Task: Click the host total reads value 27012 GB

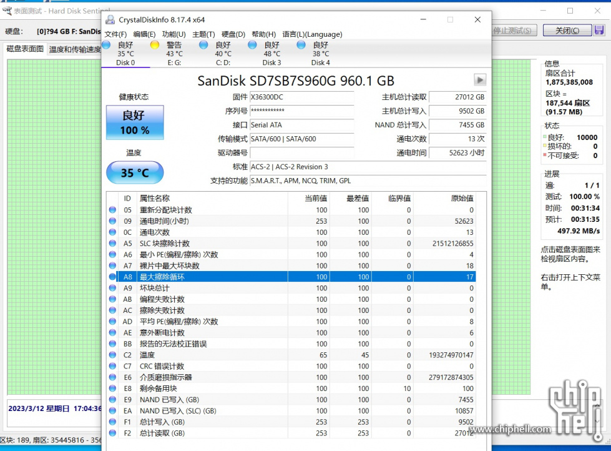Action: 457,97
